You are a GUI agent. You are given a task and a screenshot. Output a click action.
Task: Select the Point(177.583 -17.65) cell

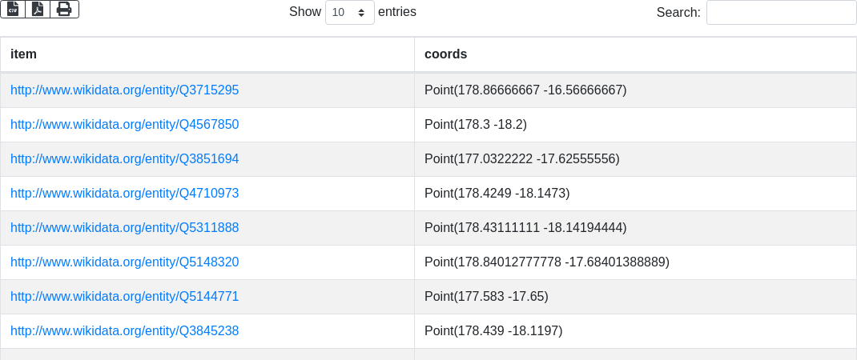486,297
